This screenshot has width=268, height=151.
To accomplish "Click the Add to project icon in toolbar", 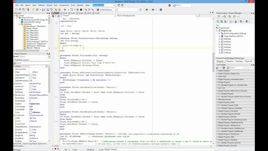I will (56, 10).
